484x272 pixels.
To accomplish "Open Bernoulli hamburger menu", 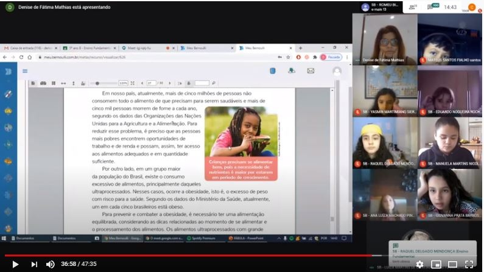I will pos(25,71).
